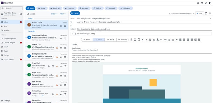This screenshot has height=103, width=213.
Task: Insert a block quote
Action: 177,40
